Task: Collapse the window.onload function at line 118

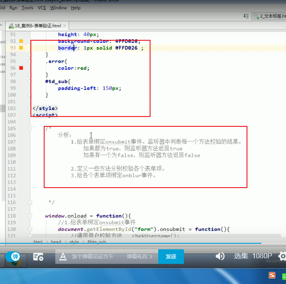Action: pyautogui.click(x=30, y=216)
